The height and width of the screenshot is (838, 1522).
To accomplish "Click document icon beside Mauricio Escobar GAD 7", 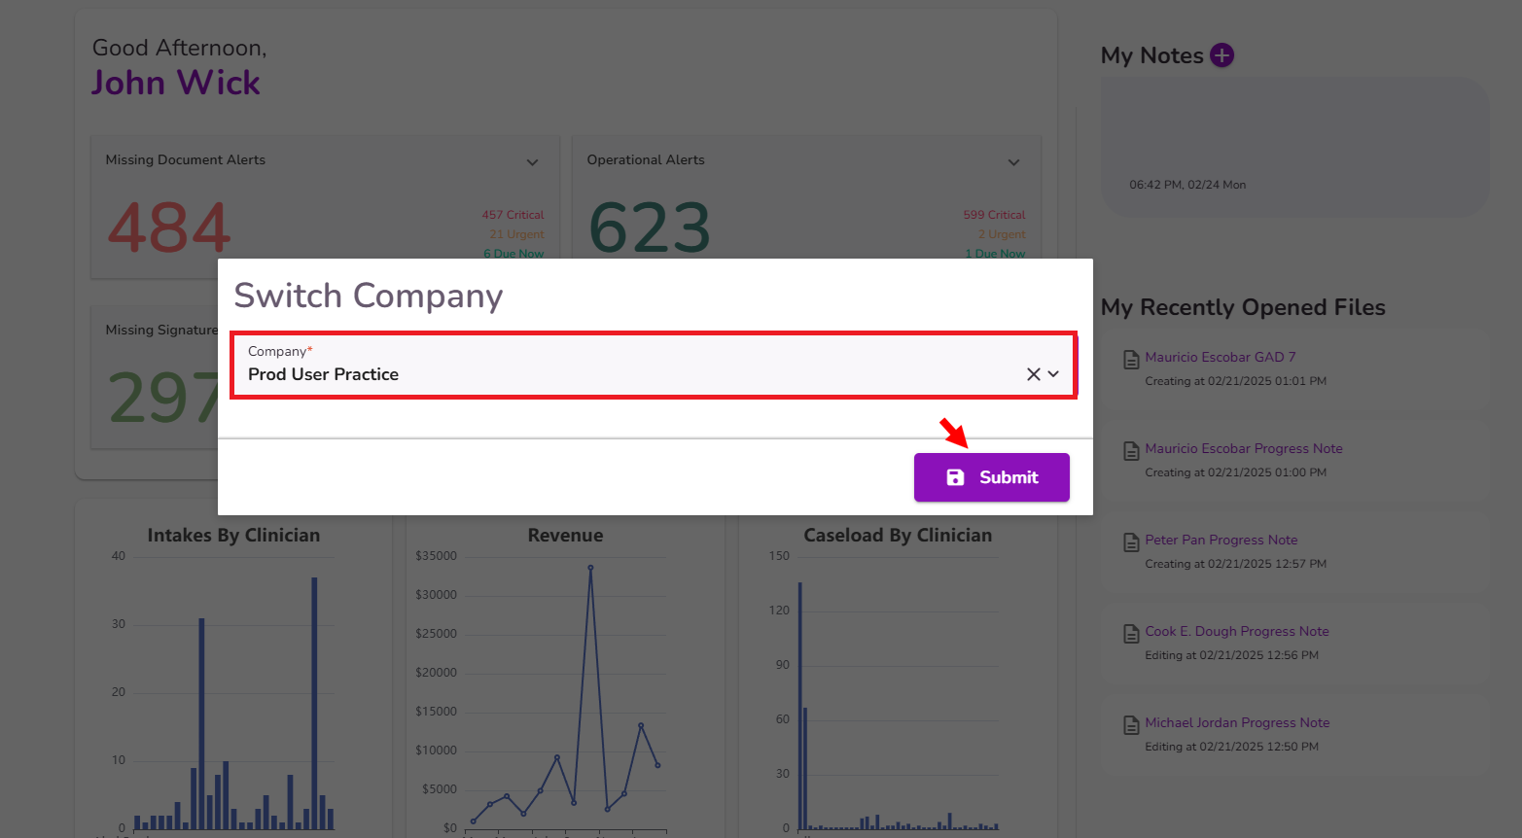I will pos(1131,360).
